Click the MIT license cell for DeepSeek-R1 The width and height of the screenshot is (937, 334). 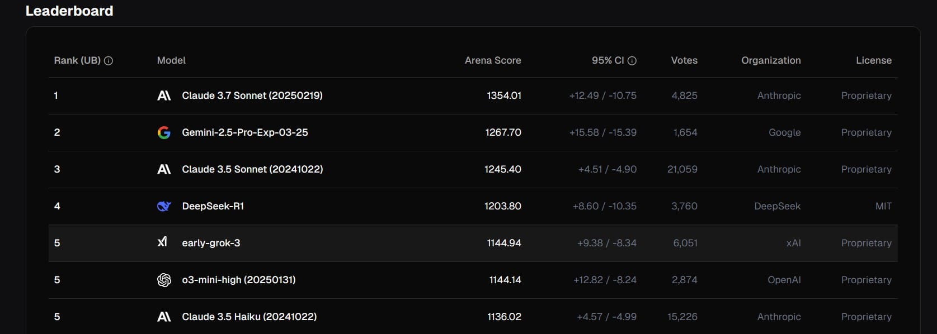point(883,206)
